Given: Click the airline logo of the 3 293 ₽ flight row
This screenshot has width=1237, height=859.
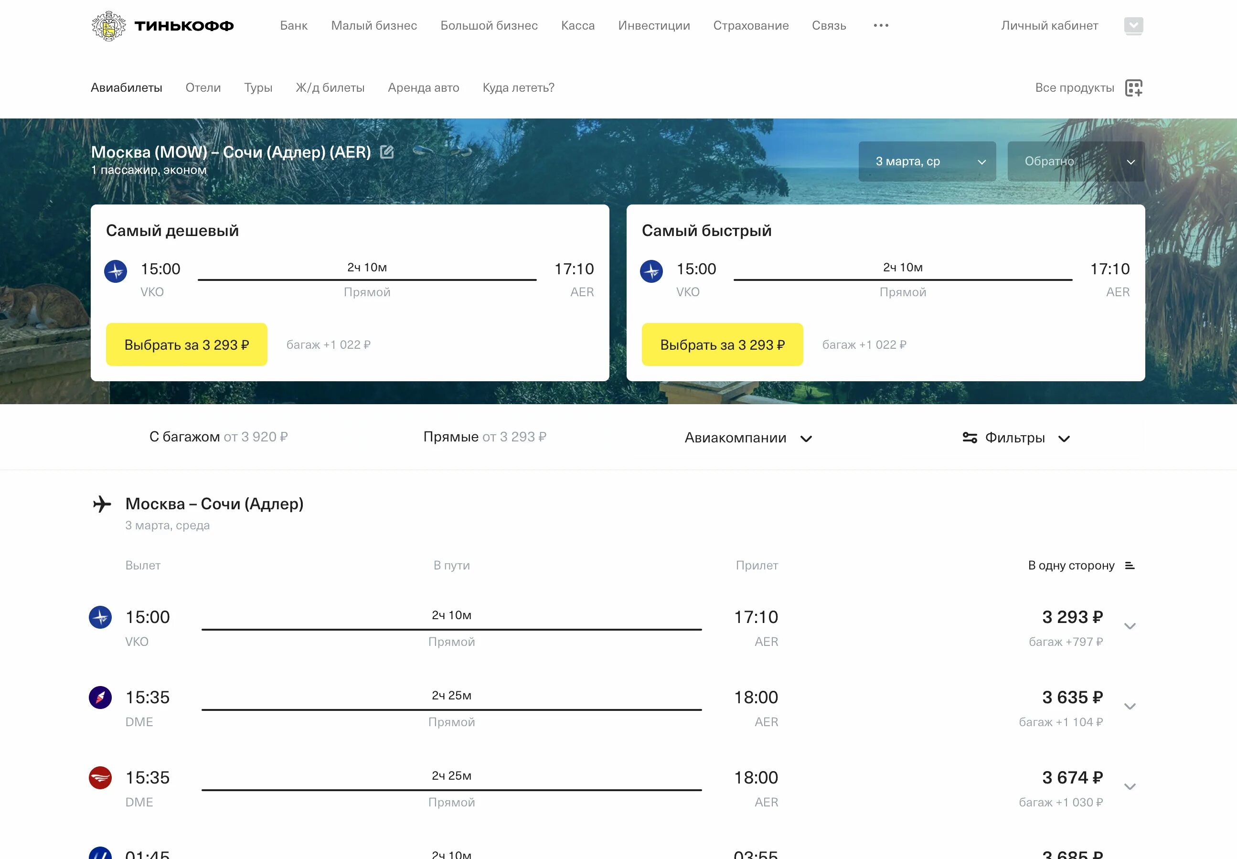Looking at the screenshot, I should tap(100, 617).
